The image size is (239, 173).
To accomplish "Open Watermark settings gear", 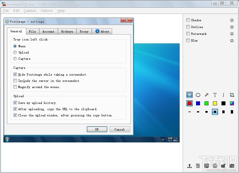I will [x=232, y=34].
